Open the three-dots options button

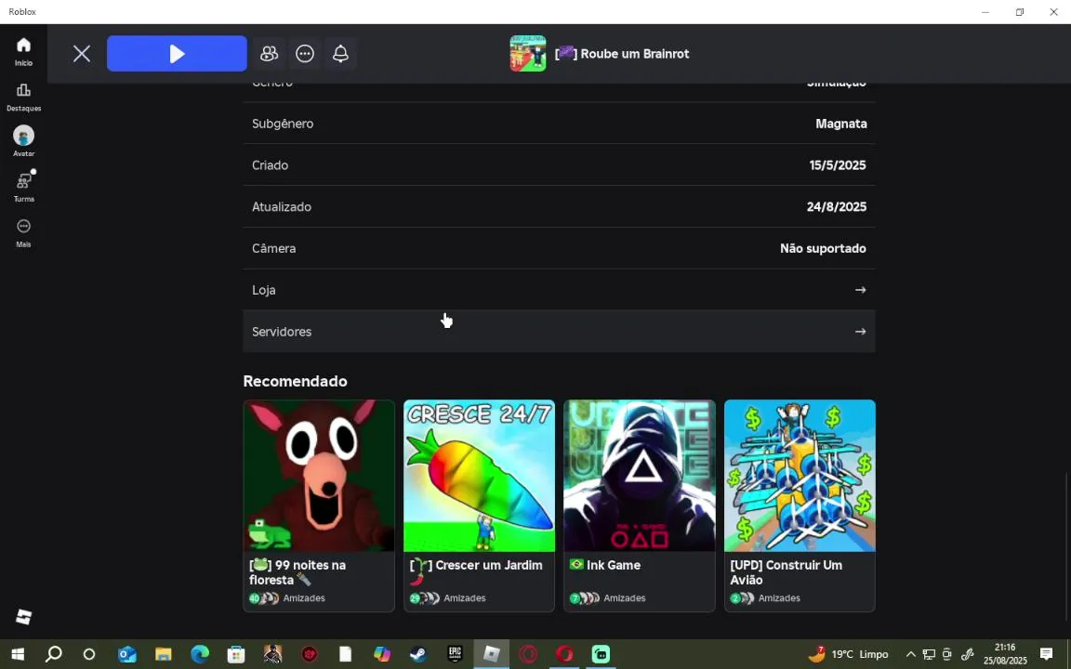(x=305, y=54)
